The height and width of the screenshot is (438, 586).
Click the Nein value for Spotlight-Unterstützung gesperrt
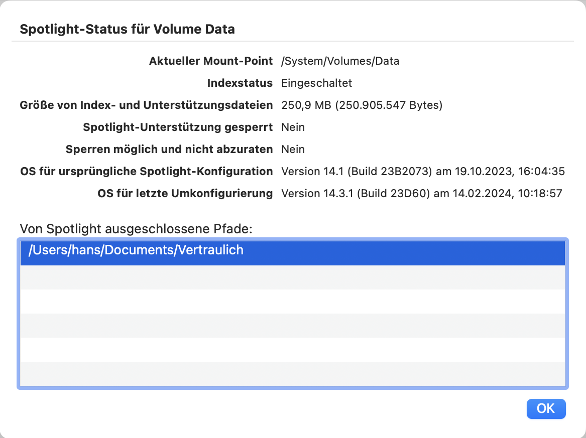click(293, 127)
